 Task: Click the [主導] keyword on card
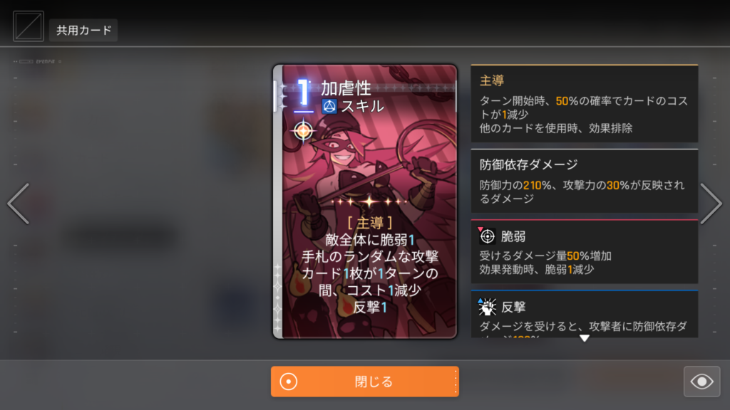tap(370, 223)
